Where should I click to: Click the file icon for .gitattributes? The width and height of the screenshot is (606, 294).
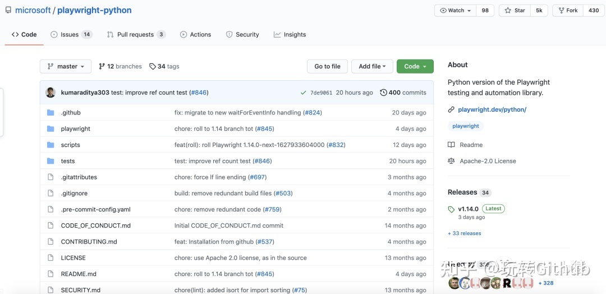point(50,177)
